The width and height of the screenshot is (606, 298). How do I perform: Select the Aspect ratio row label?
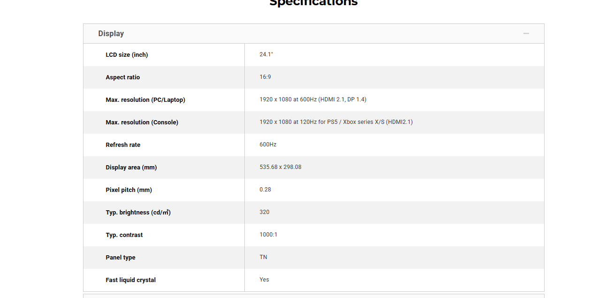click(123, 77)
